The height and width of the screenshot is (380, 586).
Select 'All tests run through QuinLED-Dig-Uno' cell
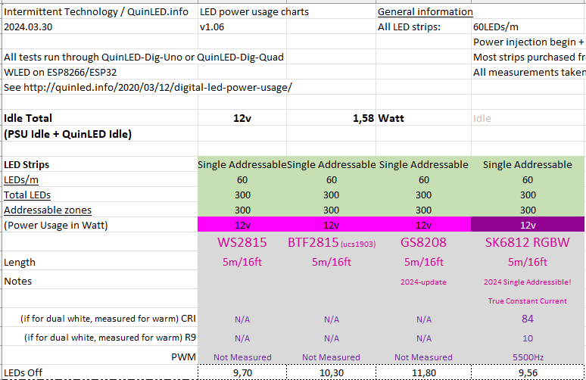pos(144,58)
